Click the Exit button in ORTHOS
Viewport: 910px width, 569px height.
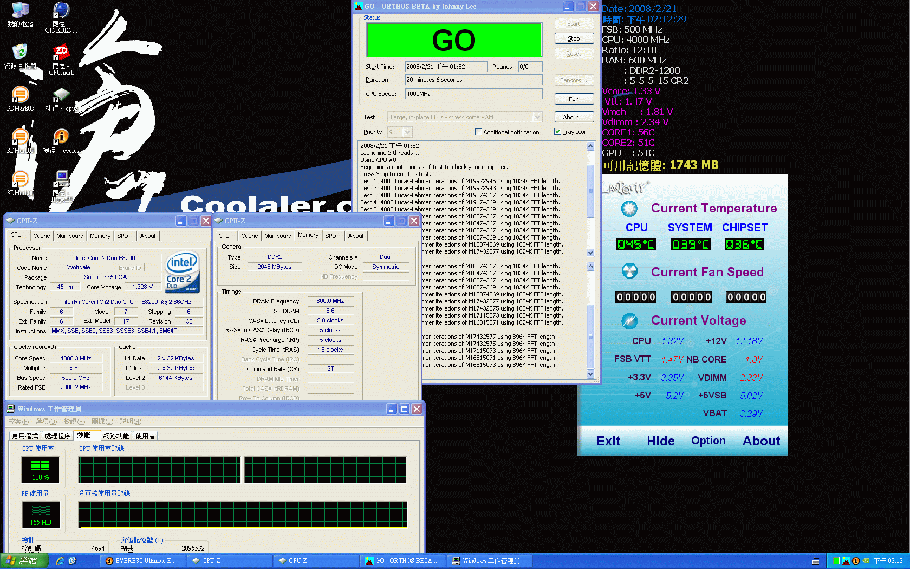pos(574,99)
